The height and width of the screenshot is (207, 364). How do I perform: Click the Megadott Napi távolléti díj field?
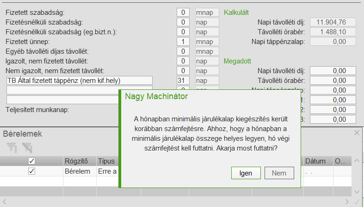[333, 70]
